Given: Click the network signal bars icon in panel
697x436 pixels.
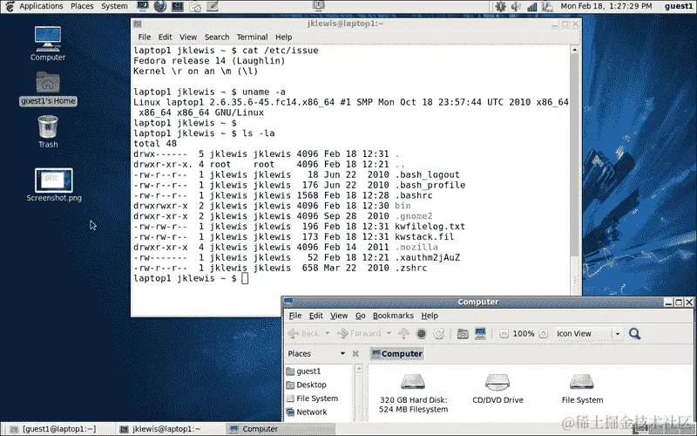Looking at the screenshot, I should (531, 6).
